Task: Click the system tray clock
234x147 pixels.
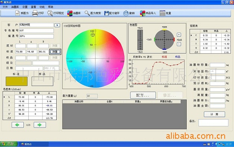Action: click(229, 144)
